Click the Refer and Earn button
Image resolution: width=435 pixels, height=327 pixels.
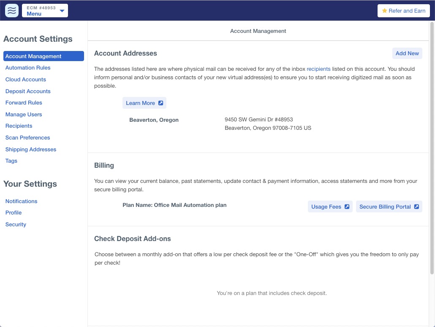coord(404,11)
